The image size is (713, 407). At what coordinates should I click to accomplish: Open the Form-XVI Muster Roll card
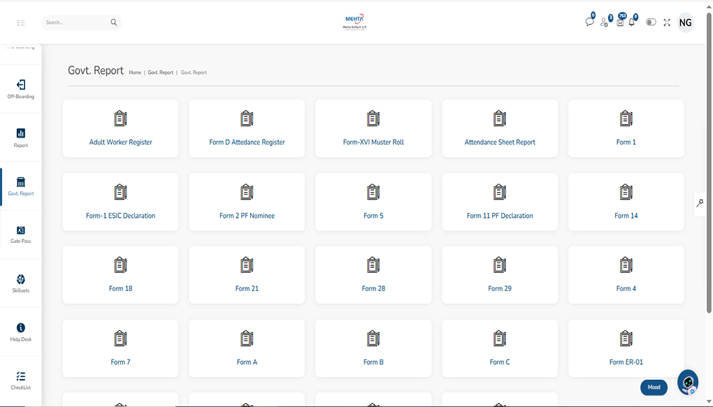[373, 128]
